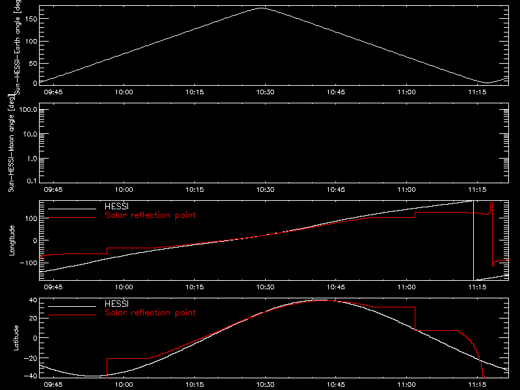Viewport: 520px width, 390px height.
Task: Select HESSI legend label in Latitude plot
Action: pyautogui.click(x=116, y=304)
